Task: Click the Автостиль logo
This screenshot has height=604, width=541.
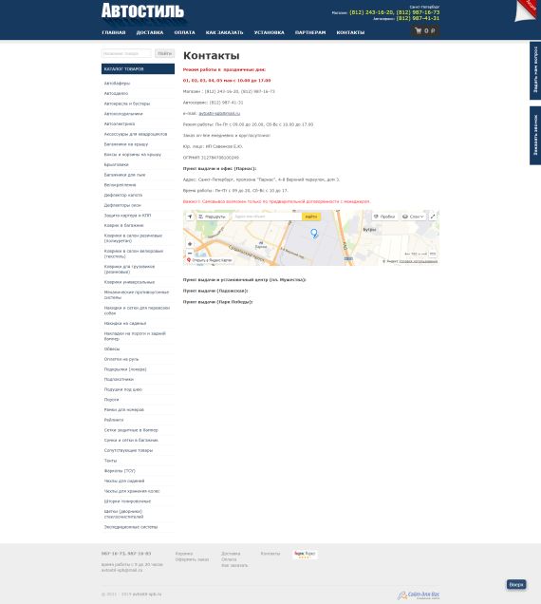Action: pyautogui.click(x=142, y=10)
